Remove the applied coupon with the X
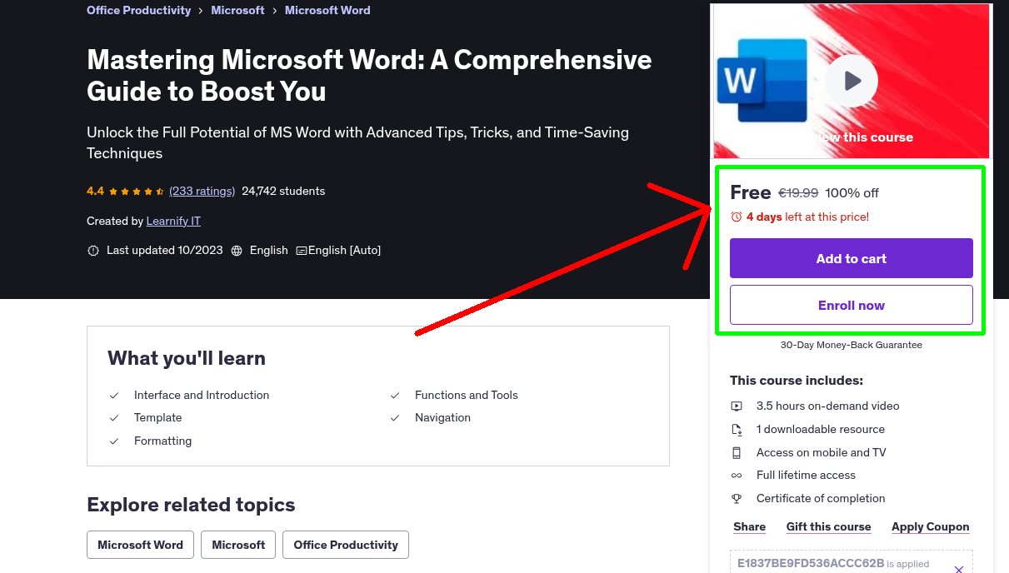 pos(959,570)
